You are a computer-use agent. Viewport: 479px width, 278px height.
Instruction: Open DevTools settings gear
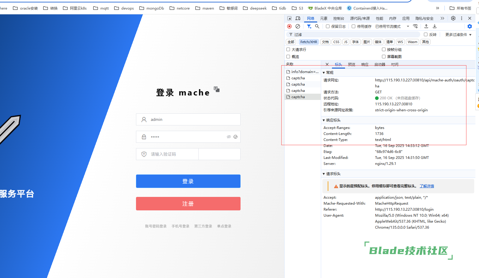point(453,18)
